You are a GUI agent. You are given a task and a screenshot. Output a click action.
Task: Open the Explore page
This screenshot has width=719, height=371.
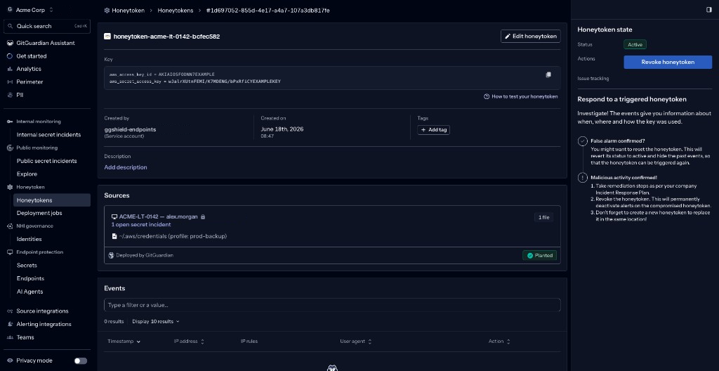coord(27,174)
